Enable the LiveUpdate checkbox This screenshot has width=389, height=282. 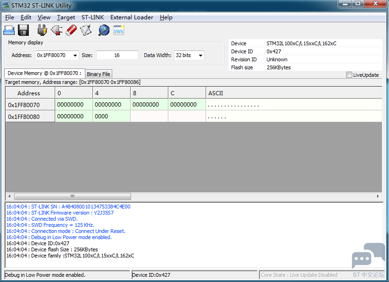(x=349, y=75)
